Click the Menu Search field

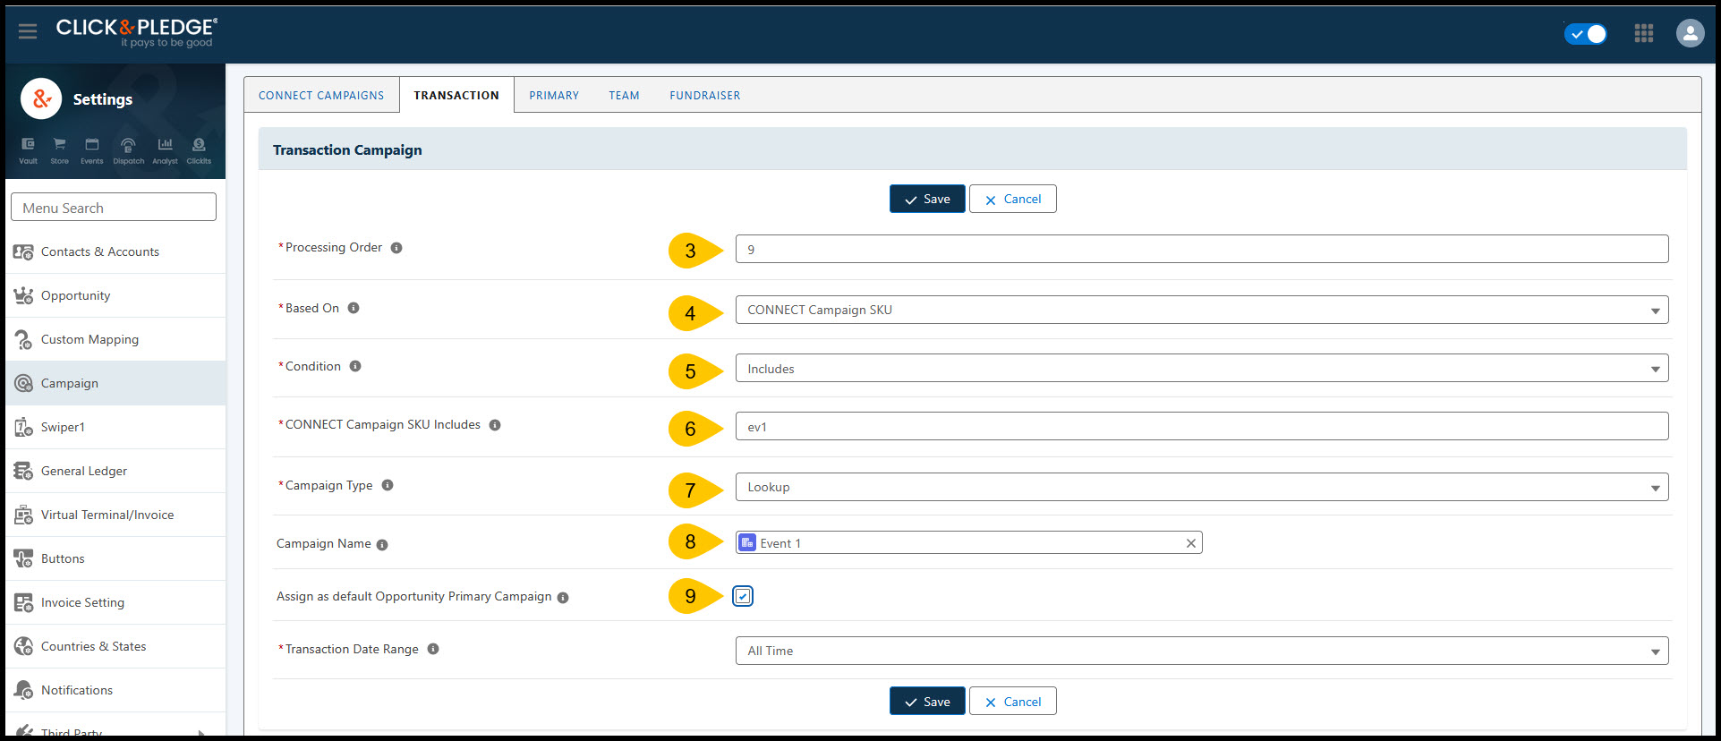114,207
